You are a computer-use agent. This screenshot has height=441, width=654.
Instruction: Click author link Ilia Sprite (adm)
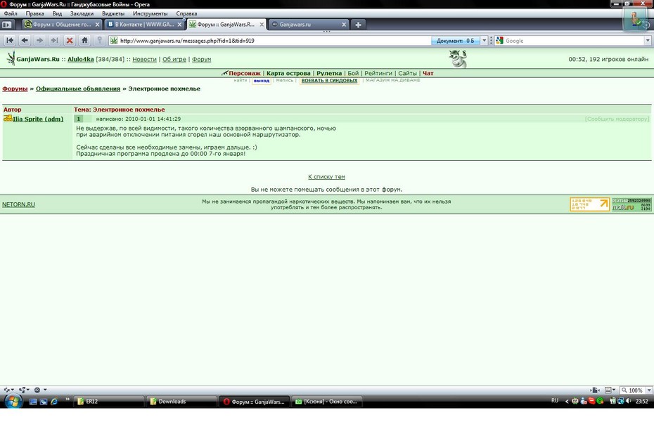click(x=38, y=119)
